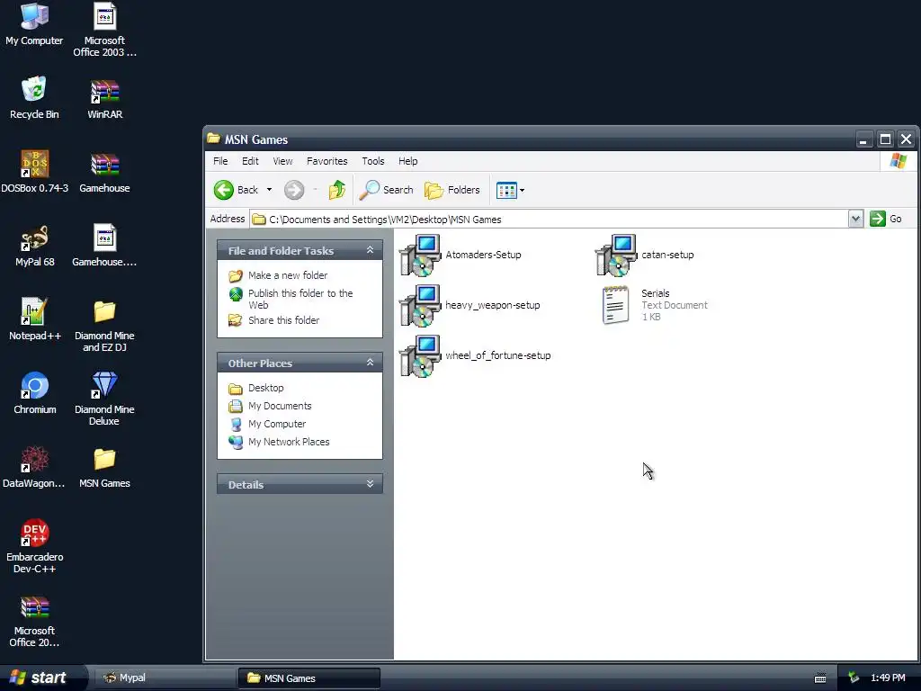Open the Help menu
Viewport: 921px width, 691px height.
[x=407, y=161]
